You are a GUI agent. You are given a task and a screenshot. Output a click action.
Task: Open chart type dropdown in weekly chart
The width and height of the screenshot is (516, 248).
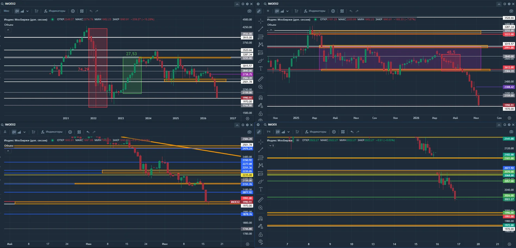click(287, 11)
